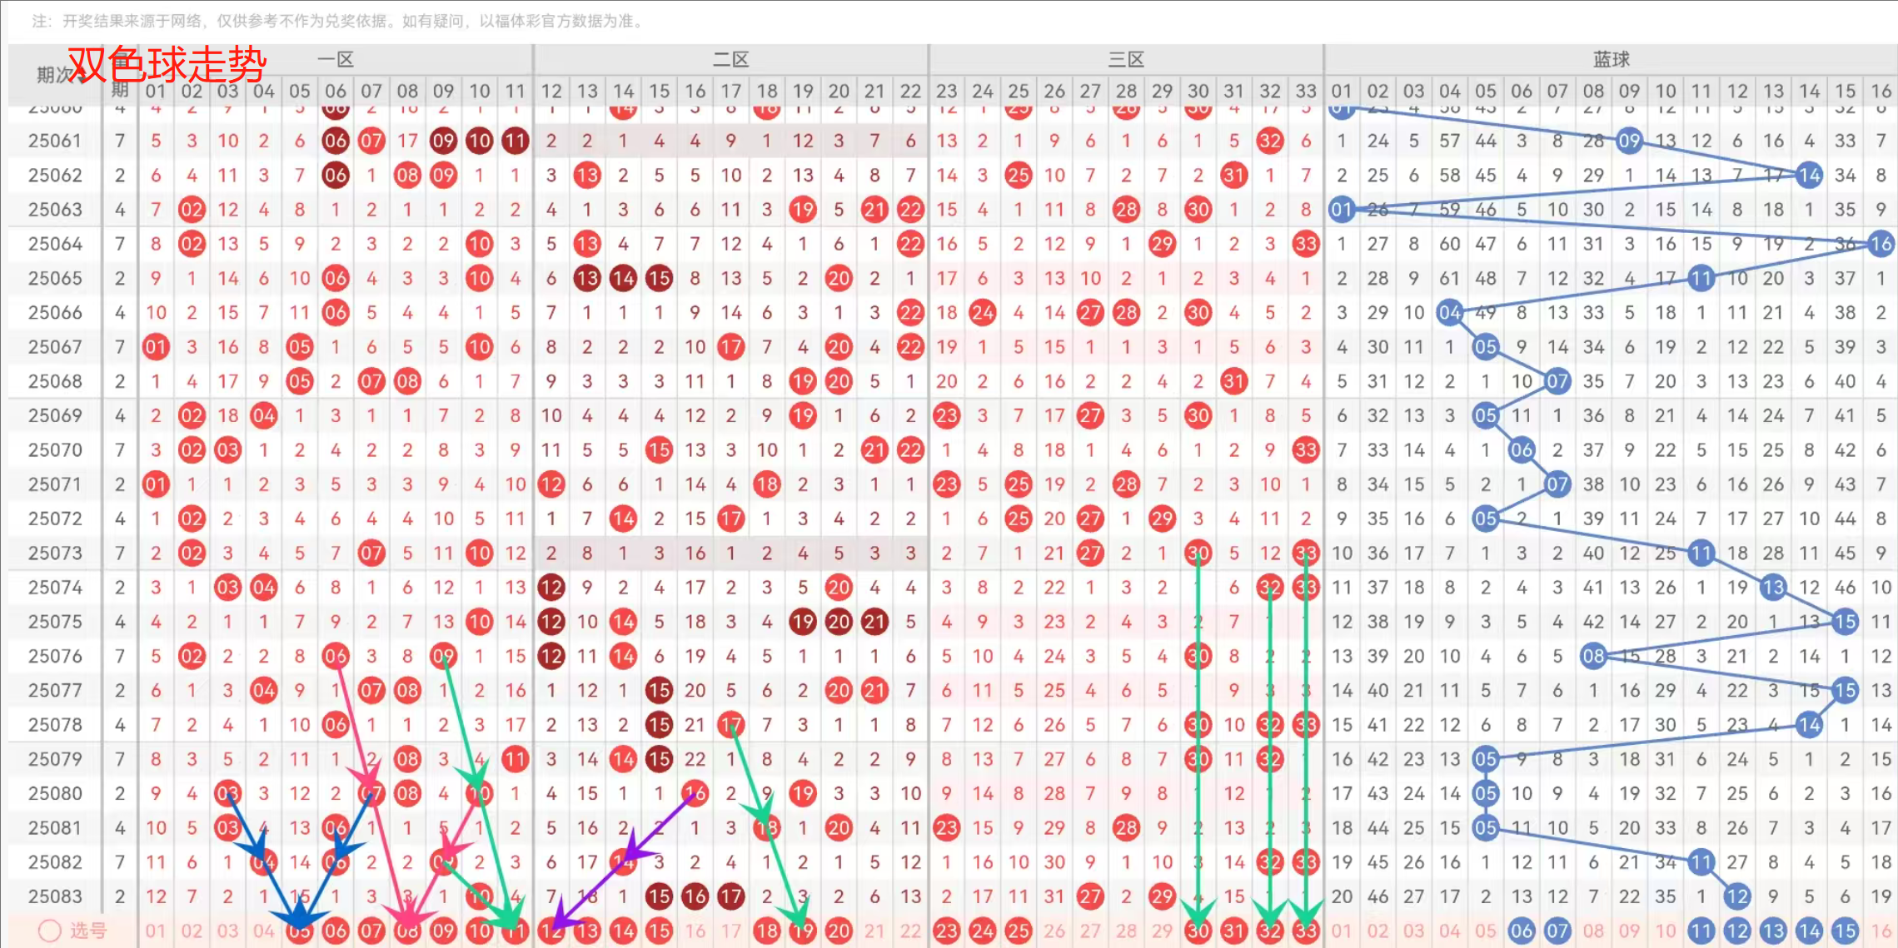Click red ball 33 in selection row
Screen dimensions: 1898x948
click(1306, 931)
